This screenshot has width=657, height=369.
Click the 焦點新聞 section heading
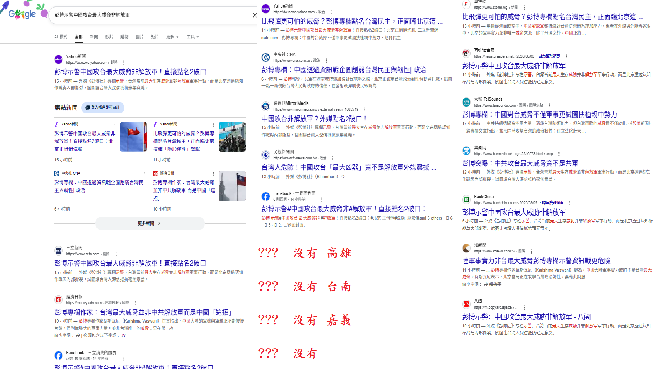click(x=66, y=108)
